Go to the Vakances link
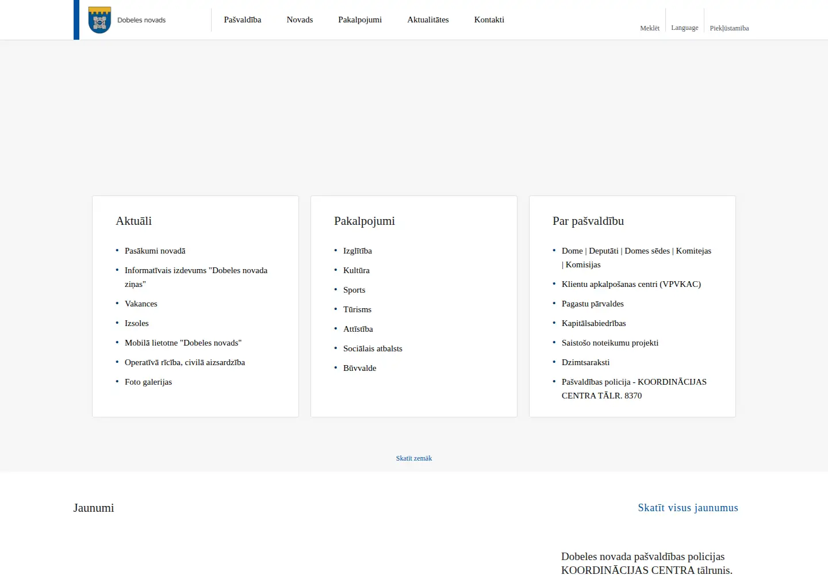 (x=141, y=304)
